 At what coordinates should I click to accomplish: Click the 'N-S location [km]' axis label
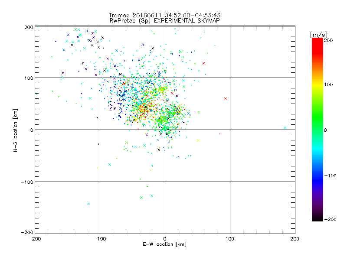[15, 130]
